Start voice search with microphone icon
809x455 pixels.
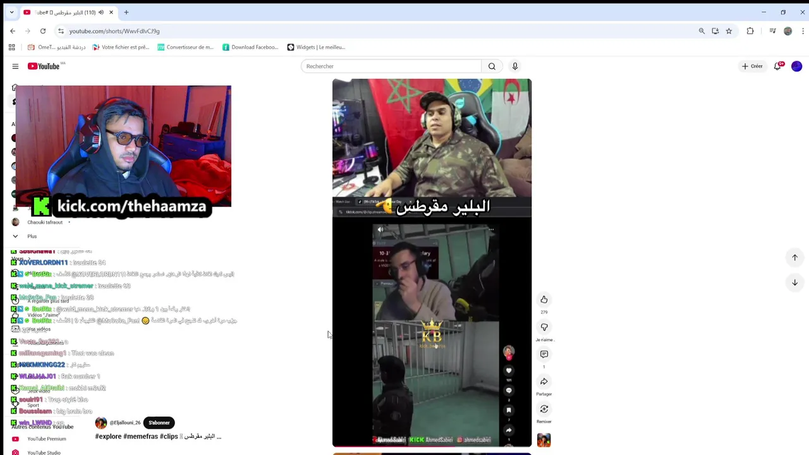pyautogui.click(x=515, y=66)
